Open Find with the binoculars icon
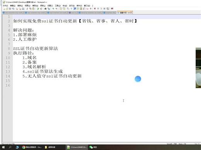 pos(45,9)
